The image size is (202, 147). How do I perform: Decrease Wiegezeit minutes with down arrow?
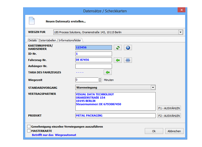[100, 81]
